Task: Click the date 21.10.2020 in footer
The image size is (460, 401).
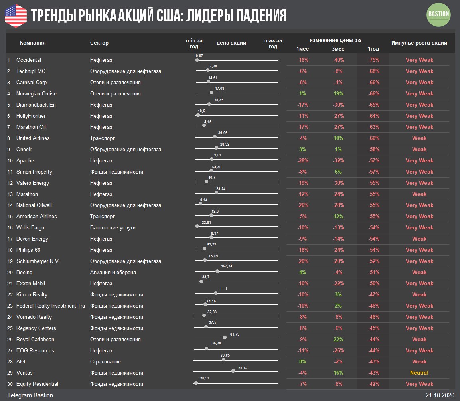Action: click(x=440, y=395)
